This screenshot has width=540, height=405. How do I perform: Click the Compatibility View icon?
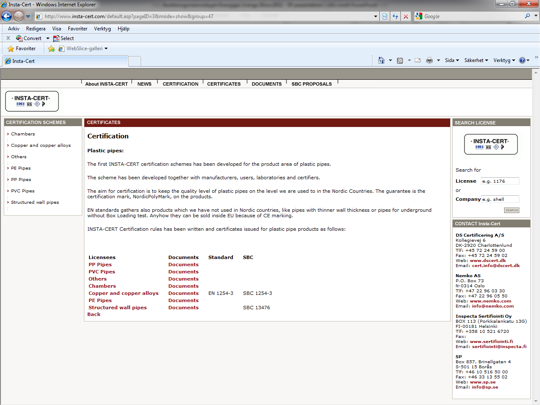click(x=385, y=16)
